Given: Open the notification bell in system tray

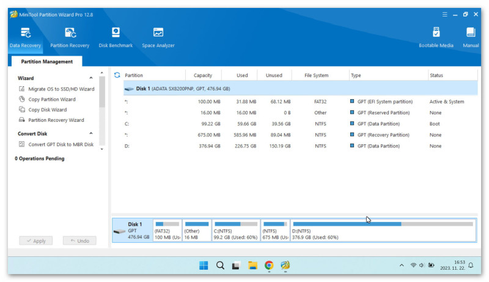Looking at the screenshot, I should coord(471,265).
